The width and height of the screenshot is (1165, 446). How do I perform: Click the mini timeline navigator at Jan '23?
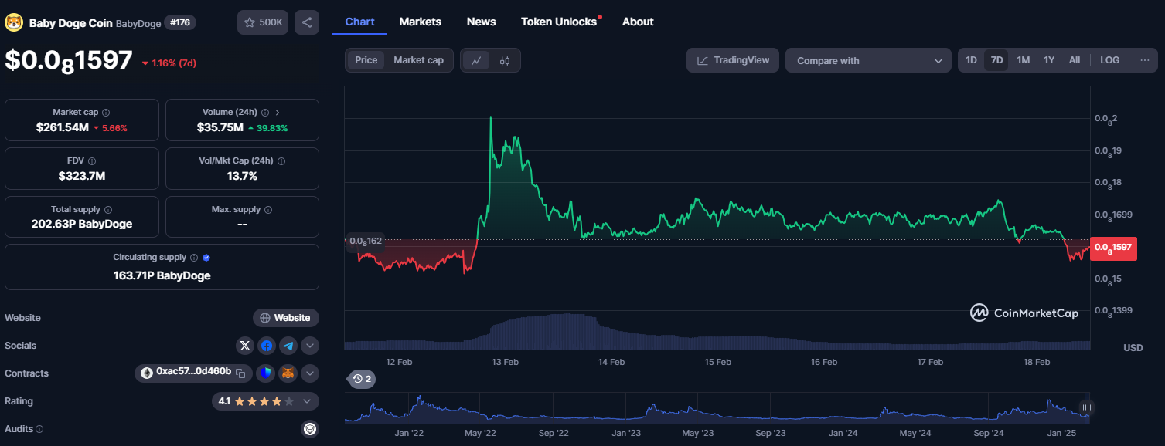tap(627, 434)
